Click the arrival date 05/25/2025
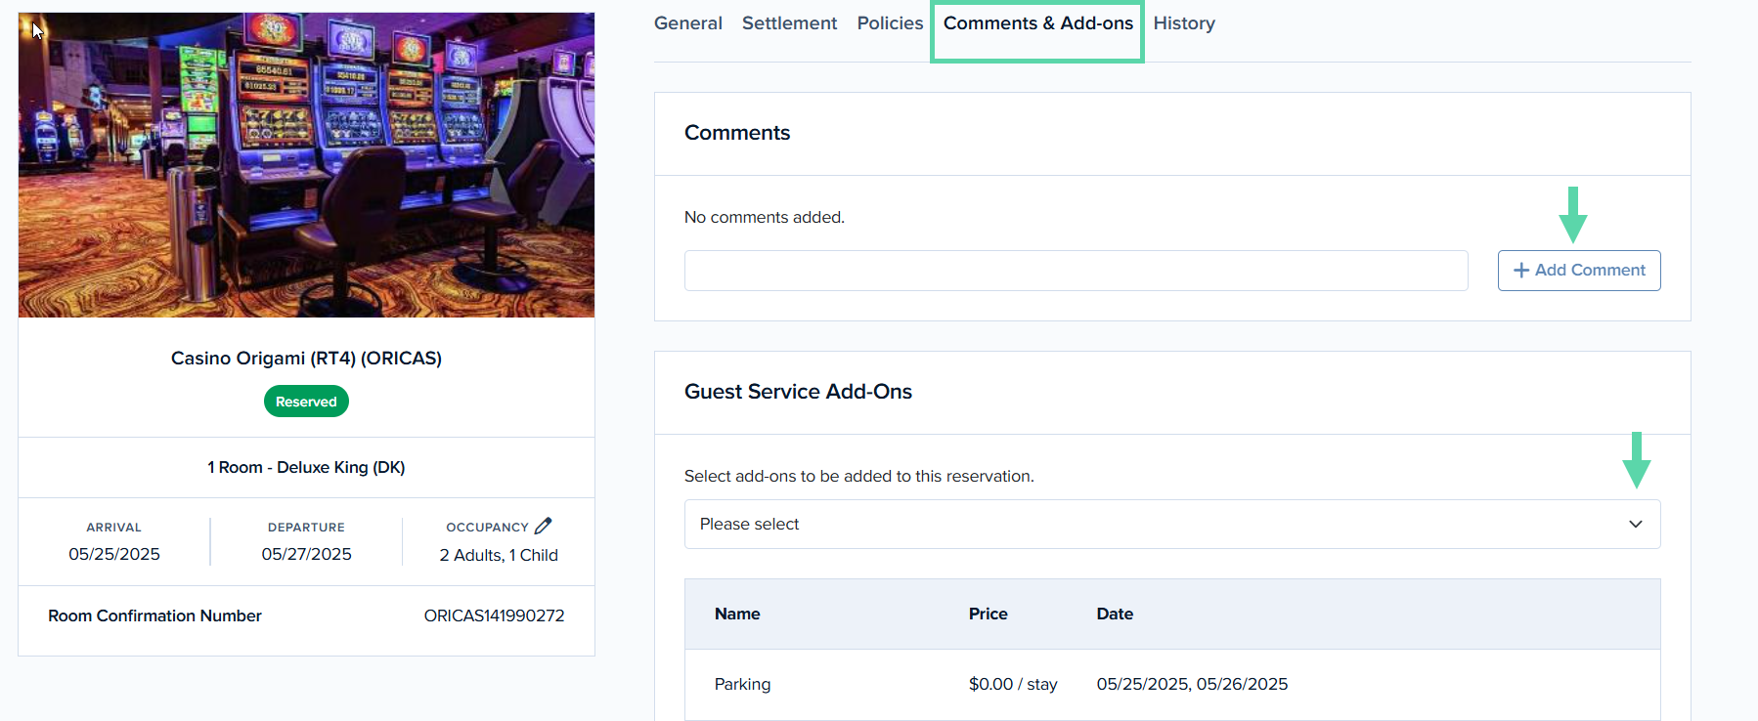This screenshot has height=721, width=1758. tap(114, 555)
